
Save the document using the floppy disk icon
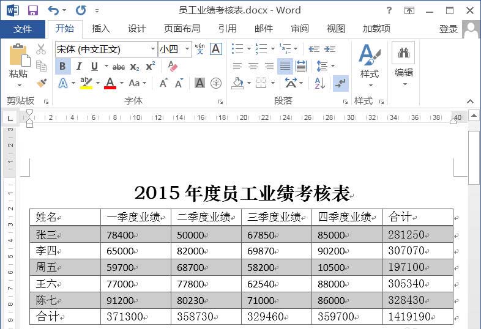(x=33, y=10)
